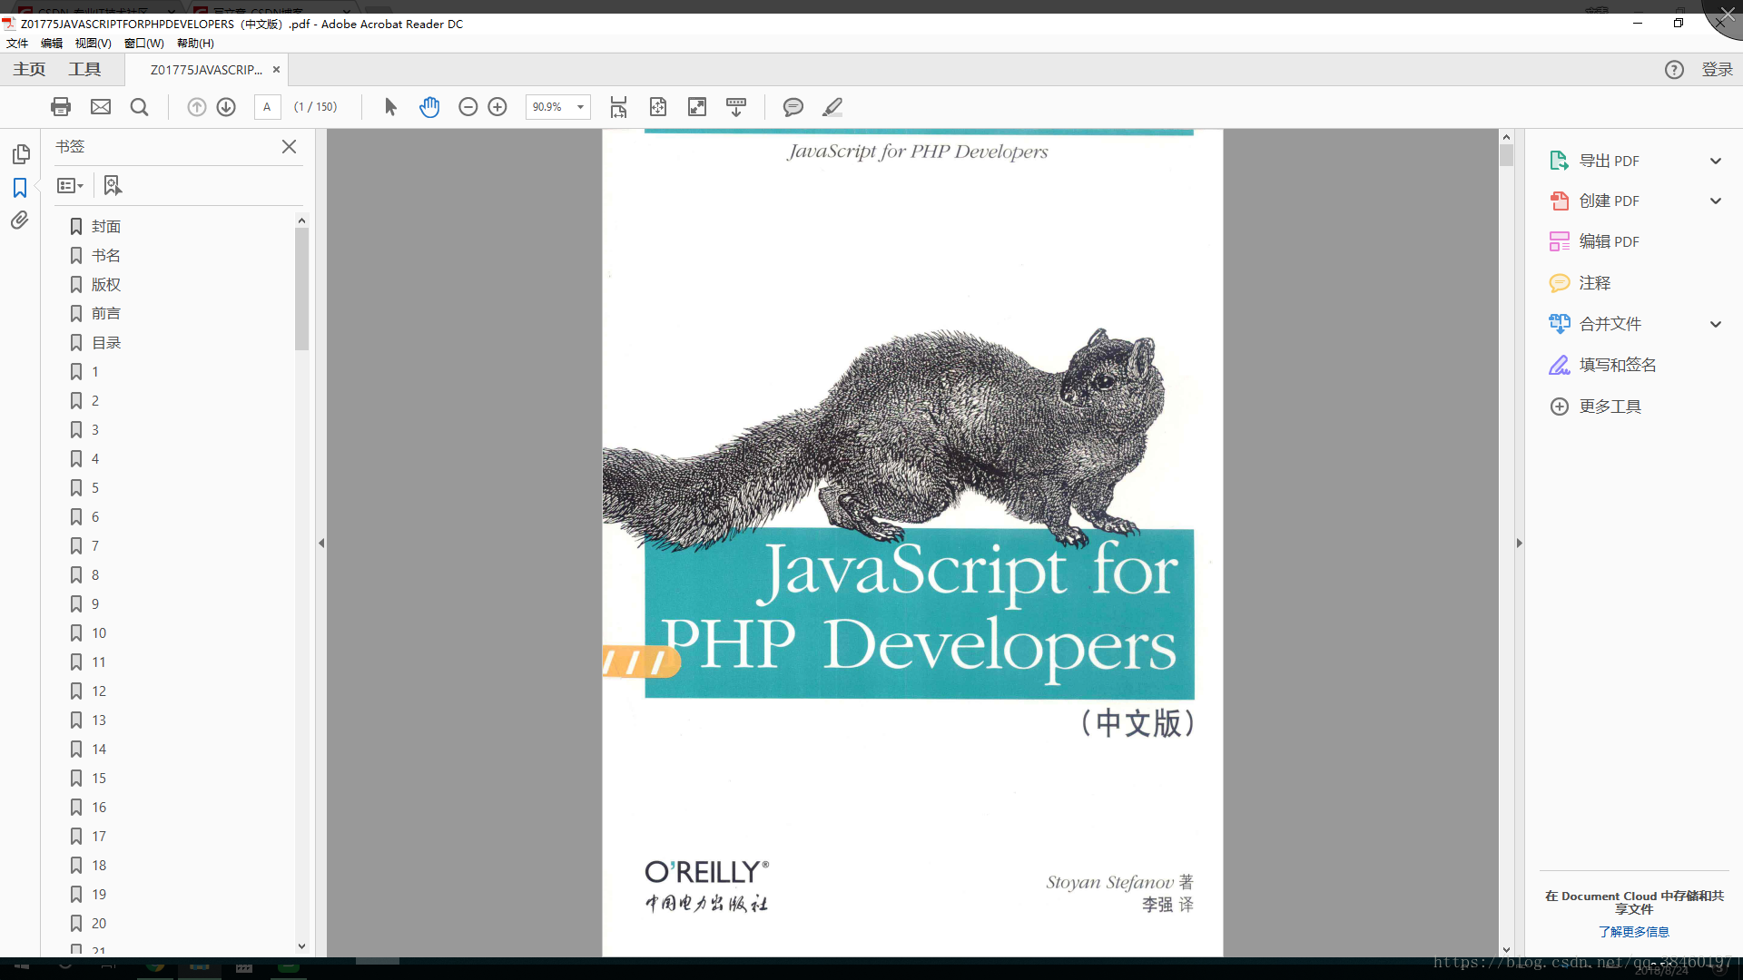Viewport: 1743px width, 980px height.
Task: Click the Print icon in toolbar
Action: click(61, 107)
